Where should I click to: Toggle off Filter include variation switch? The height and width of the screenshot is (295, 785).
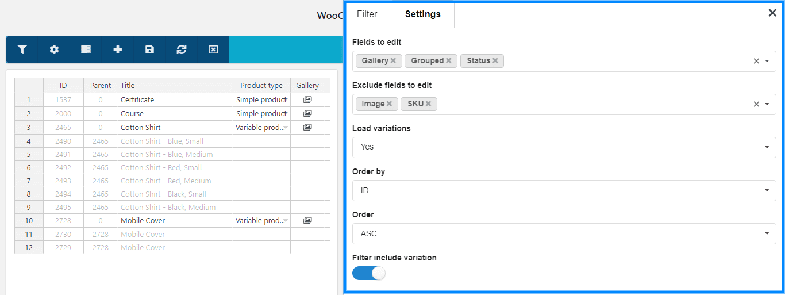click(x=369, y=273)
